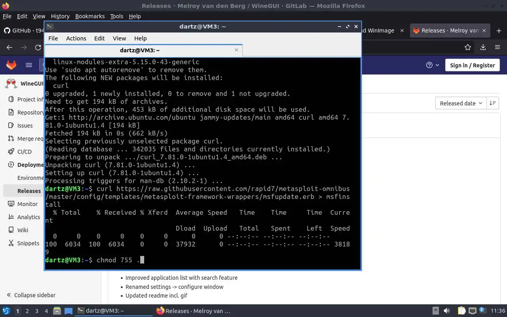Open the terminal's Actions menu
This screenshot has height=317, width=507.
coord(76,38)
